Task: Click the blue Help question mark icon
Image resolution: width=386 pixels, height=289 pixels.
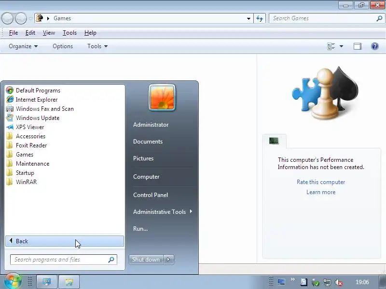Action: pyautogui.click(x=375, y=46)
